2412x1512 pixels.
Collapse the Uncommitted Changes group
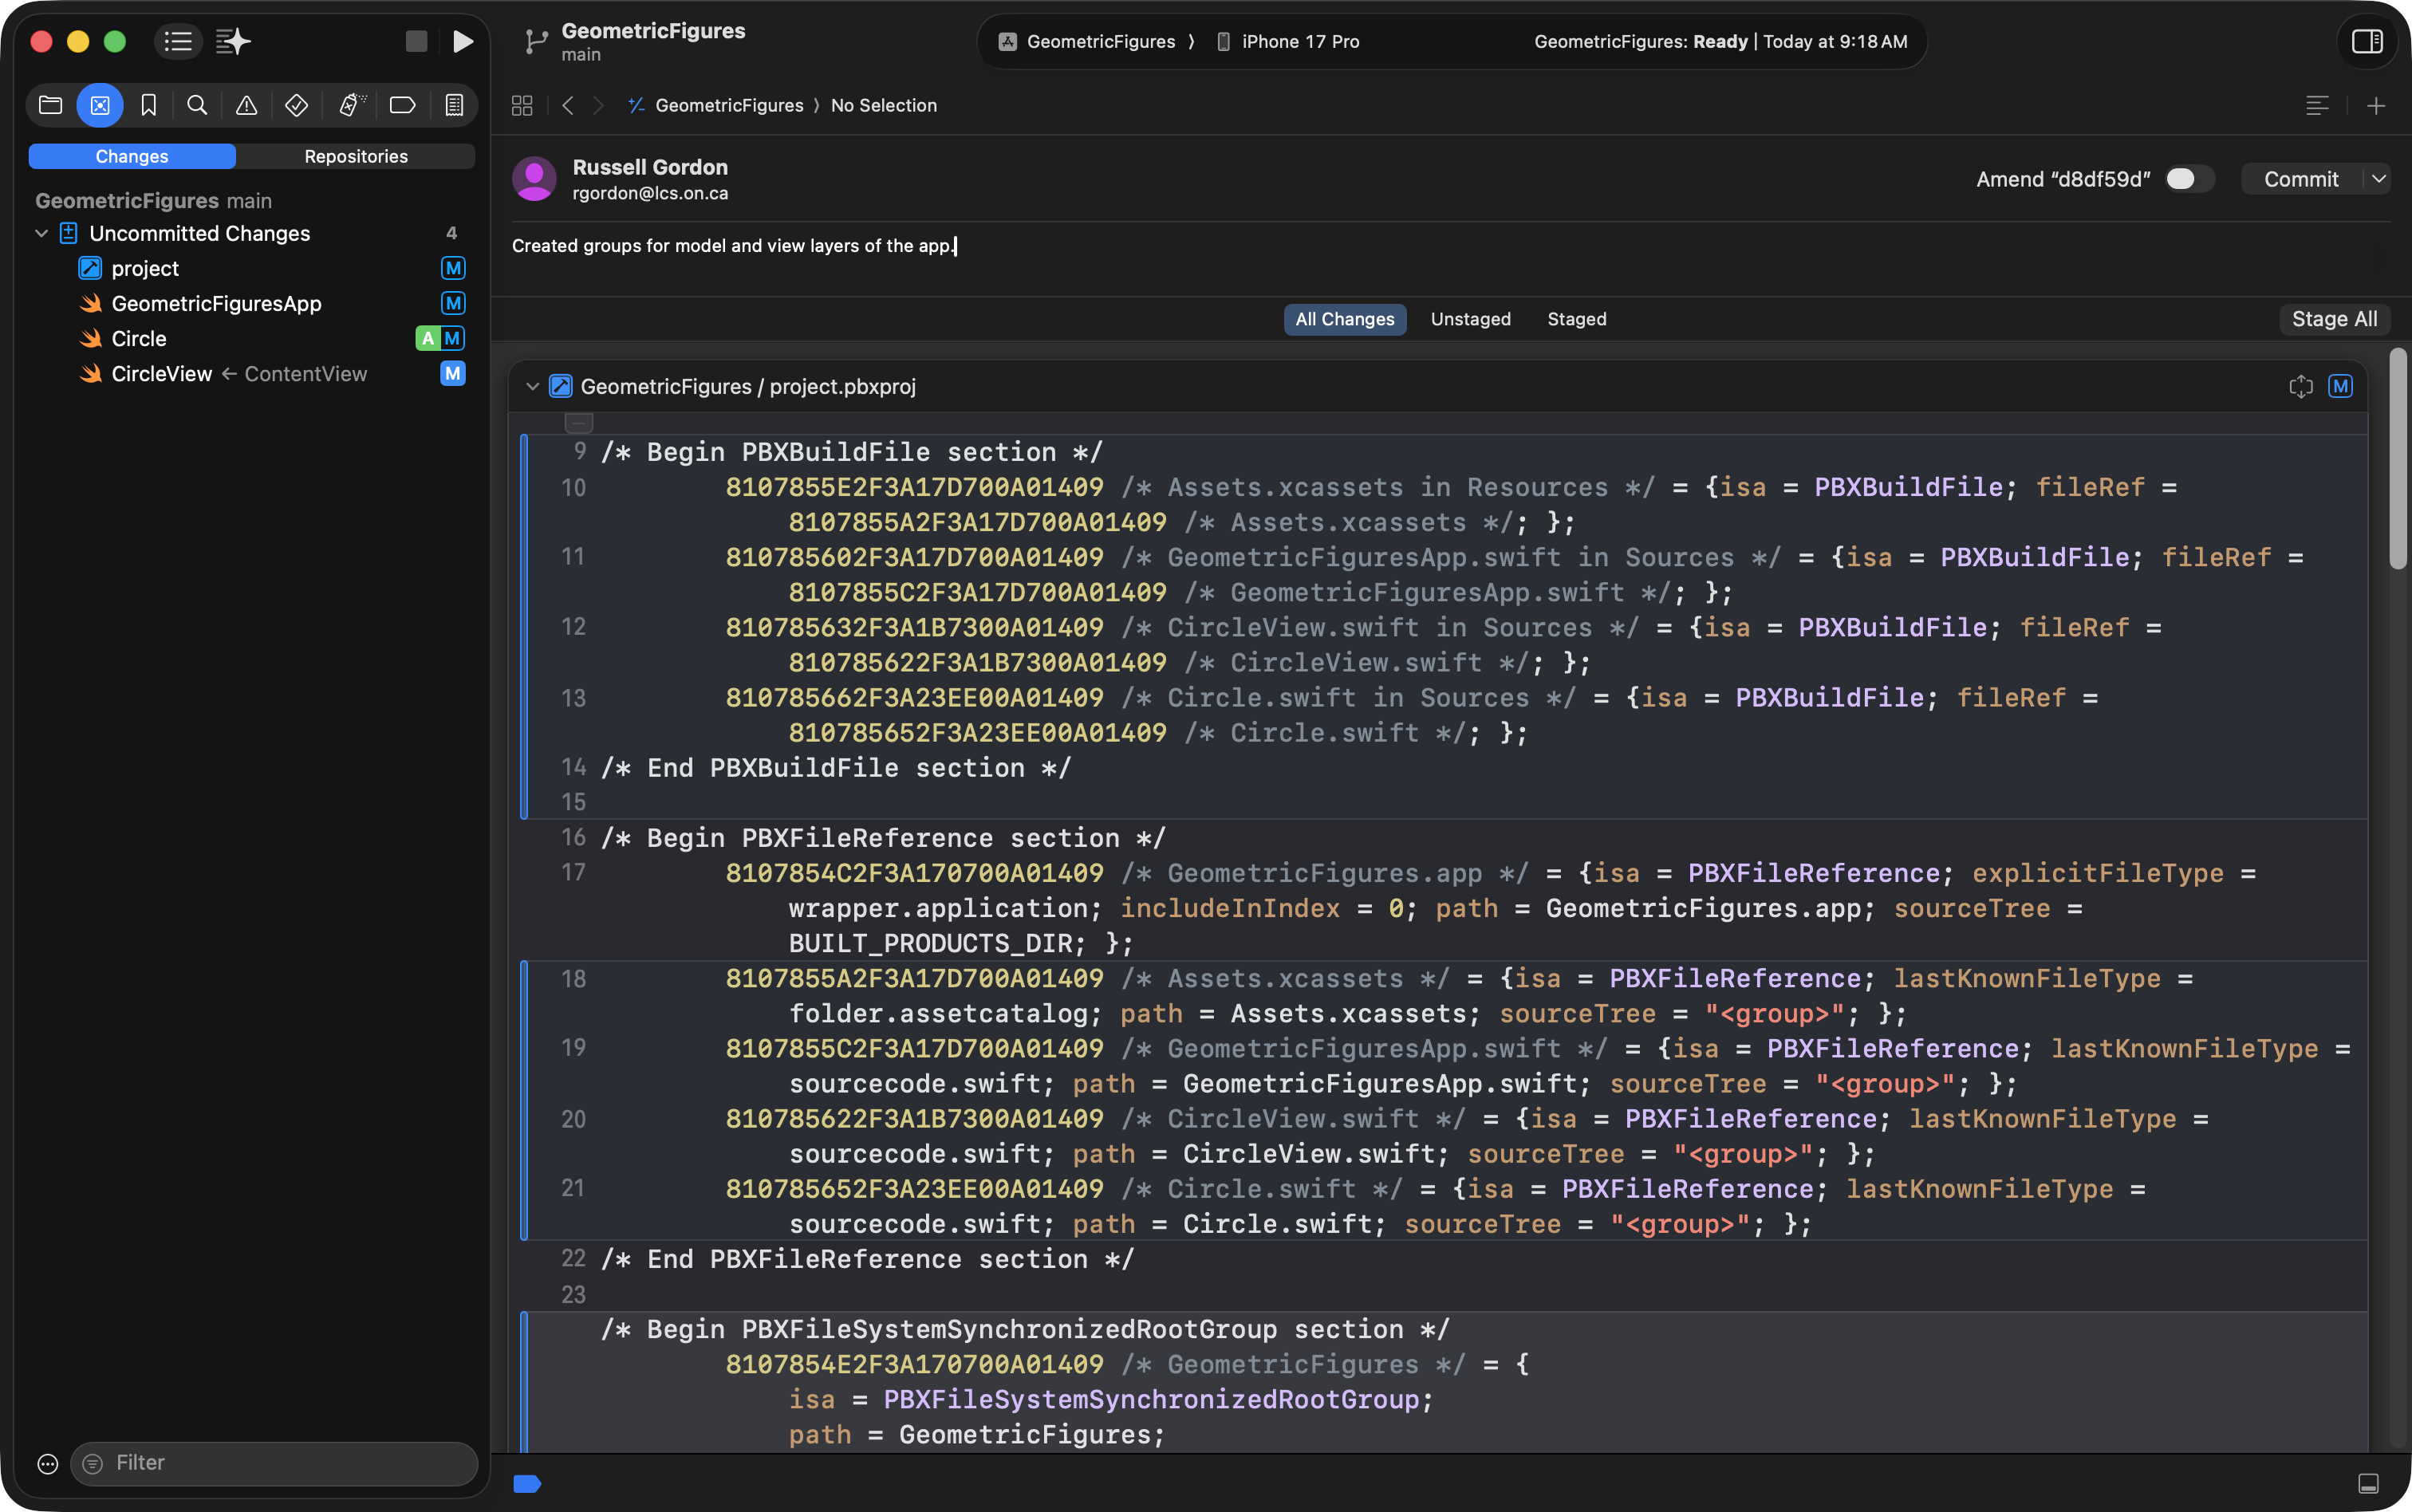(x=41, y=233)
